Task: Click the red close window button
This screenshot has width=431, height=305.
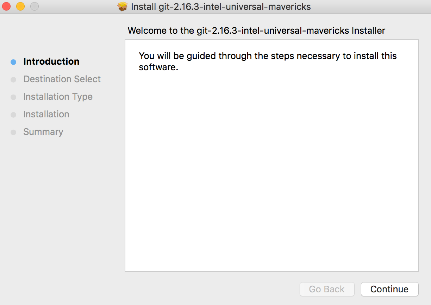Action: pos(7,6)
